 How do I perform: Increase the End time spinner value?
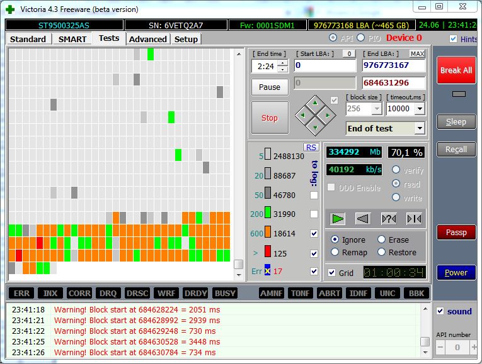pyautogui.click(x=282, y=63)
